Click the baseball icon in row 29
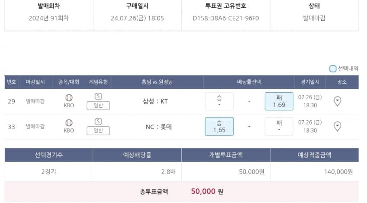 coord(69,98)
